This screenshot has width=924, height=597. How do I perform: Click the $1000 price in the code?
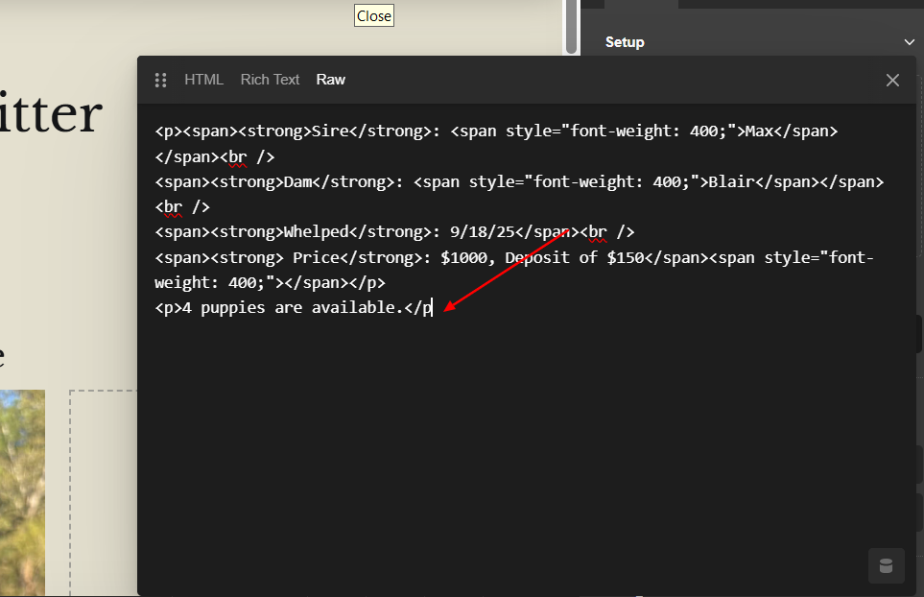coord(463,257)
